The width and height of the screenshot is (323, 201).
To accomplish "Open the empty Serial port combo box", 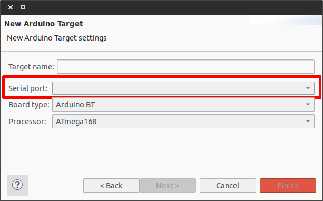I will [x=183, y=88].
